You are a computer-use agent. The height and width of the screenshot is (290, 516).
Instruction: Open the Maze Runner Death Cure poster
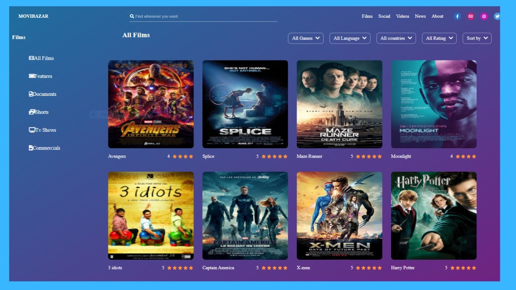coord(339,104)
